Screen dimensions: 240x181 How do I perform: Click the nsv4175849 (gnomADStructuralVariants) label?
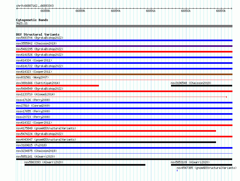(46, 128)
